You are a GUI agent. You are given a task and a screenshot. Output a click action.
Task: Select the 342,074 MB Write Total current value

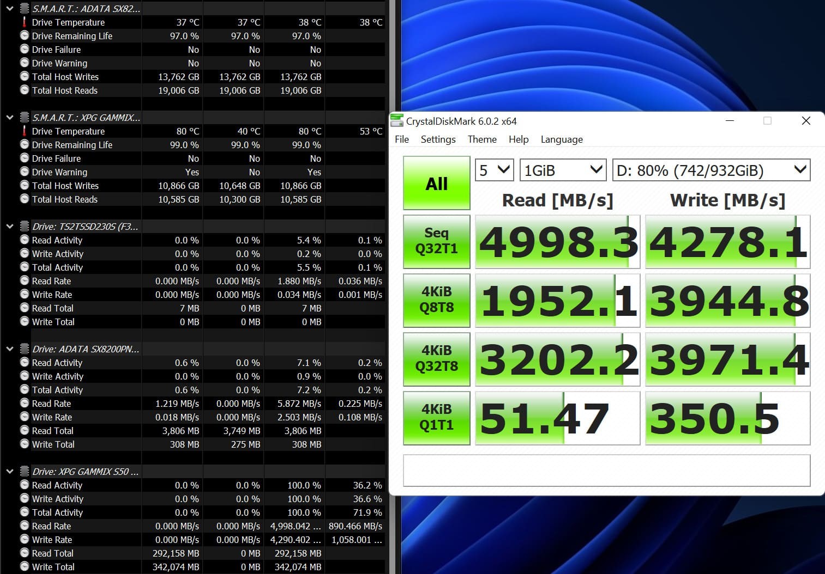pos(176,567)
